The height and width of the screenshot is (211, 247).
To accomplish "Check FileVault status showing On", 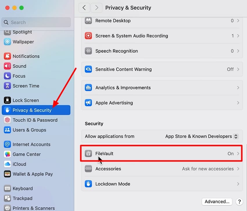I will (230, 153).
